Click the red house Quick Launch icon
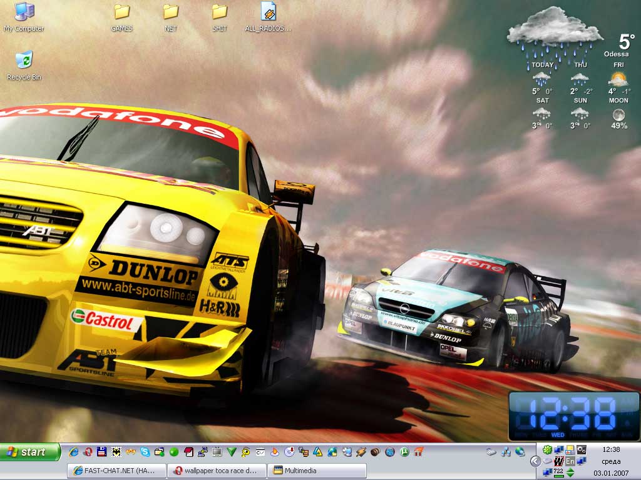This screenshot has height=480, width=641. (x=419, y=452)
